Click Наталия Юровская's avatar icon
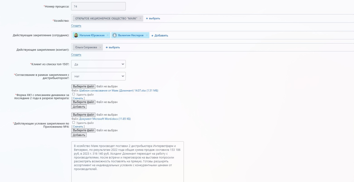Image resolution: width=354 pixels, height=182 pixels. pos(76,35)
